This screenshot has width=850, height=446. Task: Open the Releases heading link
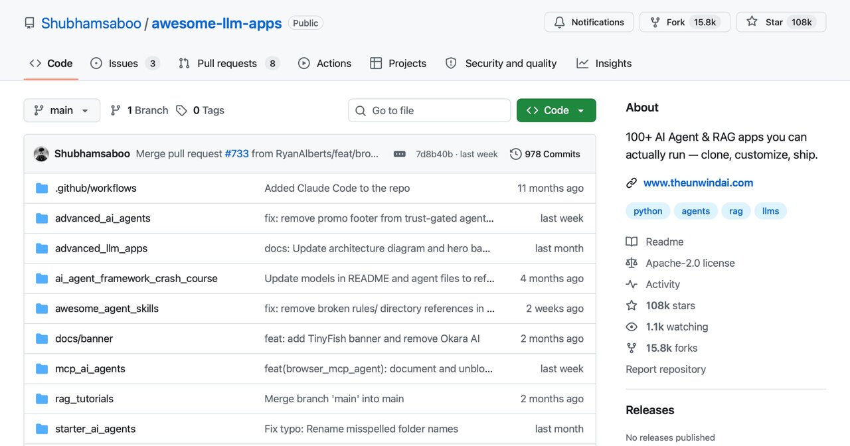click(x=650, y=410)
